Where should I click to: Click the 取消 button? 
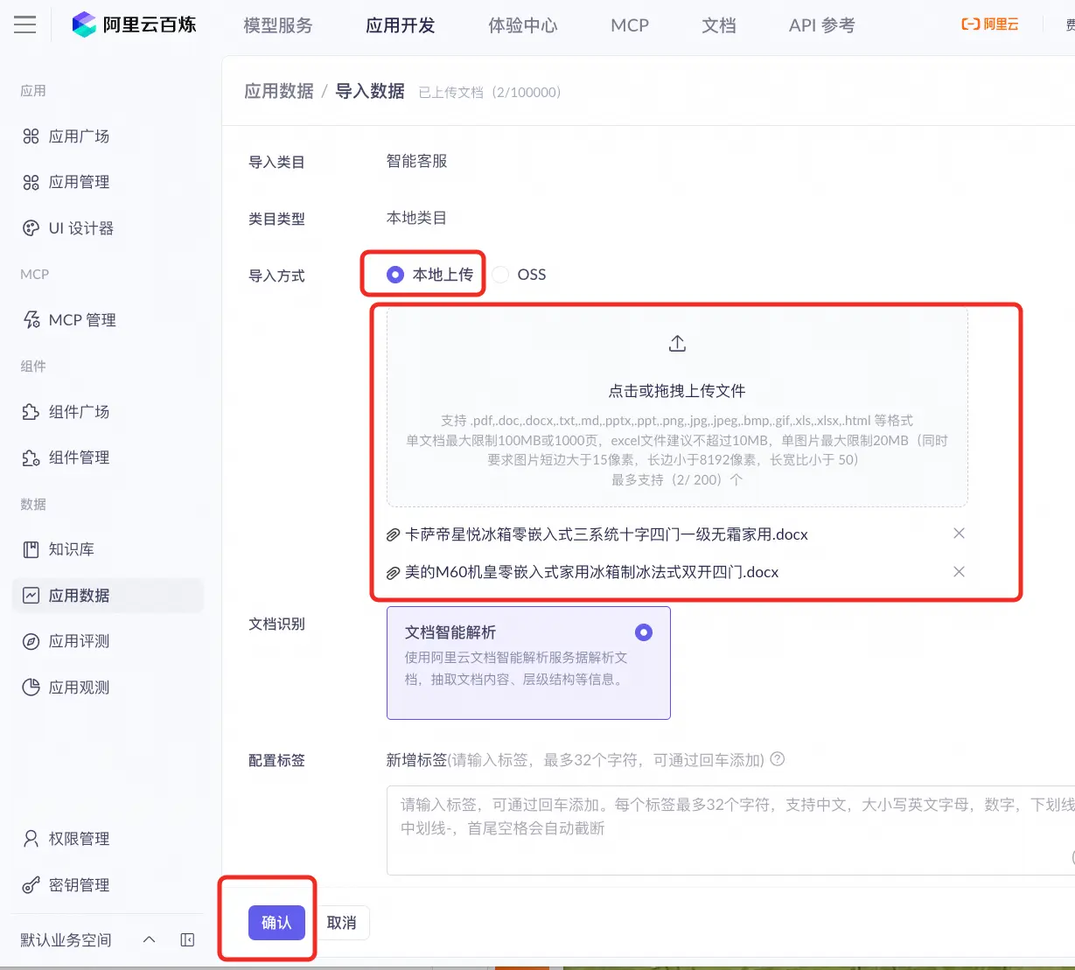(x=342, y=923)
